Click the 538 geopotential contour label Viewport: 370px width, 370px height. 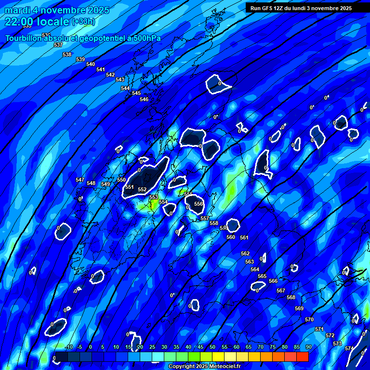pyautogui.click(x=67, y=54)
